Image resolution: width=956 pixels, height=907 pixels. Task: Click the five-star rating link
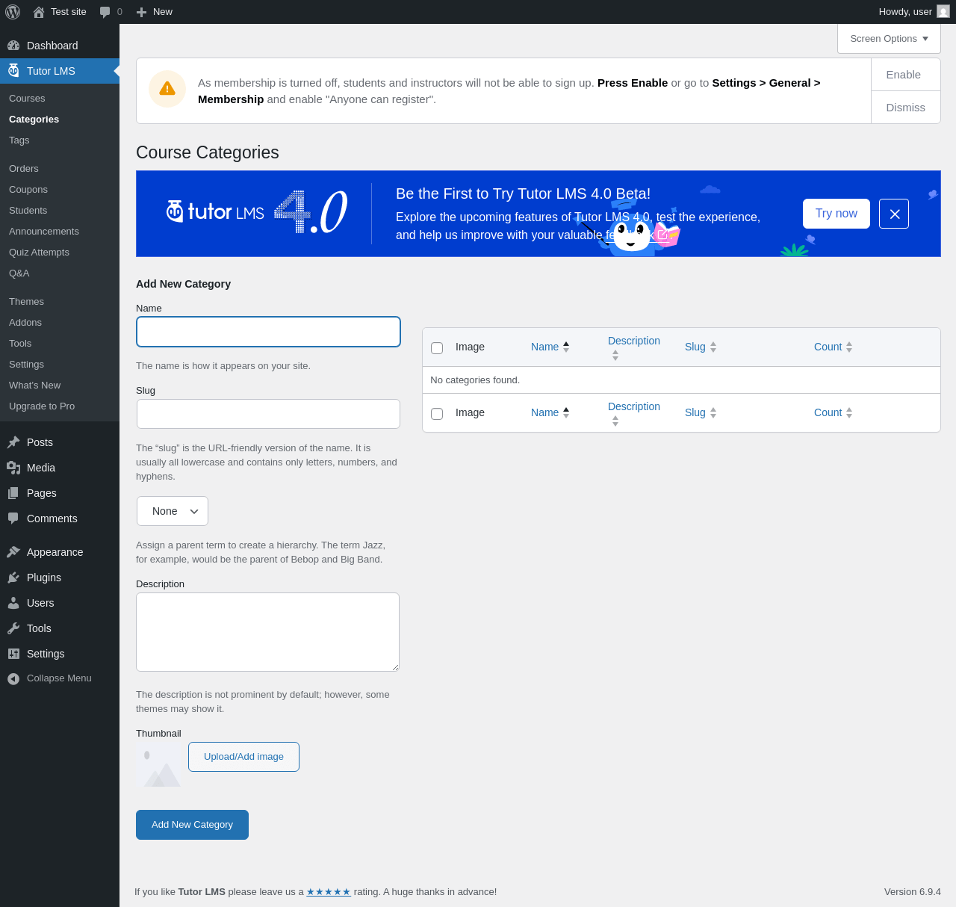click(329, 892)
